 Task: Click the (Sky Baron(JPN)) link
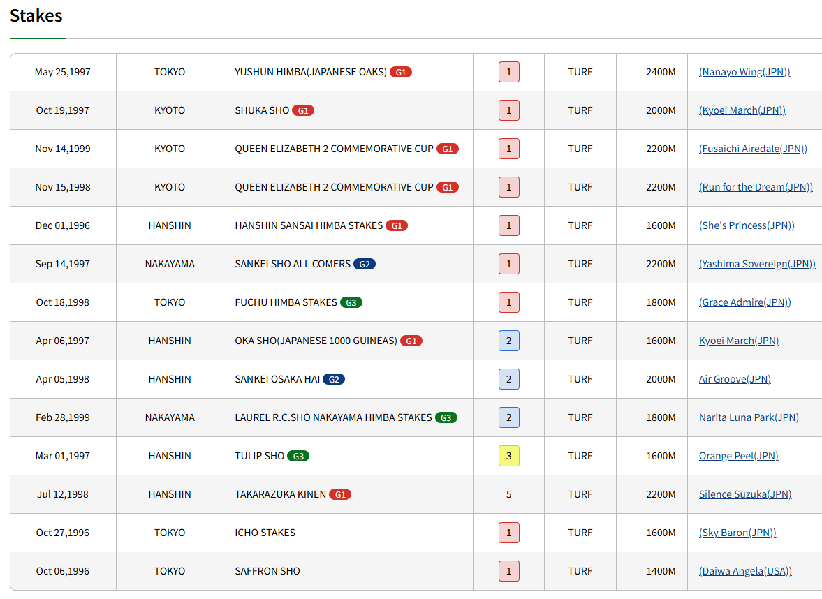tap(737, 533)
